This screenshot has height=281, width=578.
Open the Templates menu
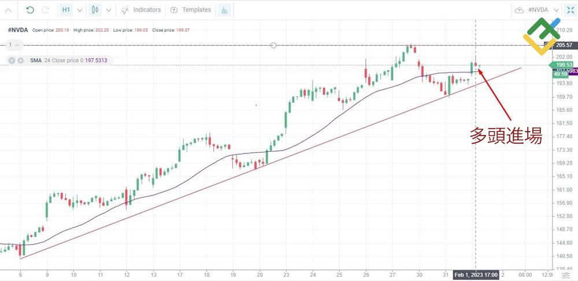pyautogui.click(x=191, y=10)
